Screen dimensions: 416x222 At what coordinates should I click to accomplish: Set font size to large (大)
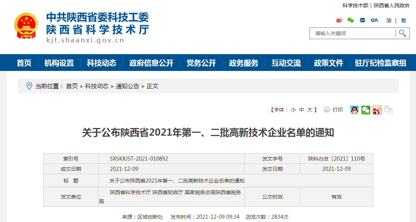point(309,110)
